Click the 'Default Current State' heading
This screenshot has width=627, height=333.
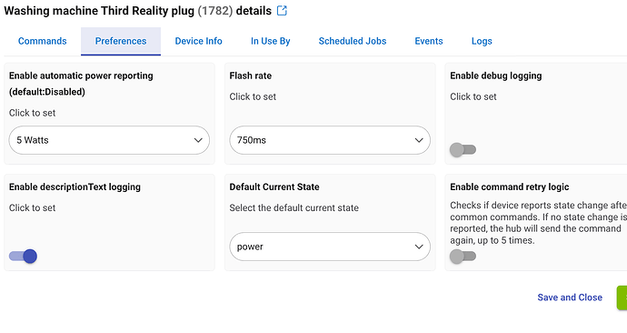274,187
